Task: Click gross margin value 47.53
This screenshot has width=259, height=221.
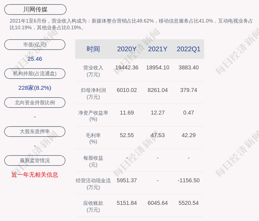Action: (158, 135)
